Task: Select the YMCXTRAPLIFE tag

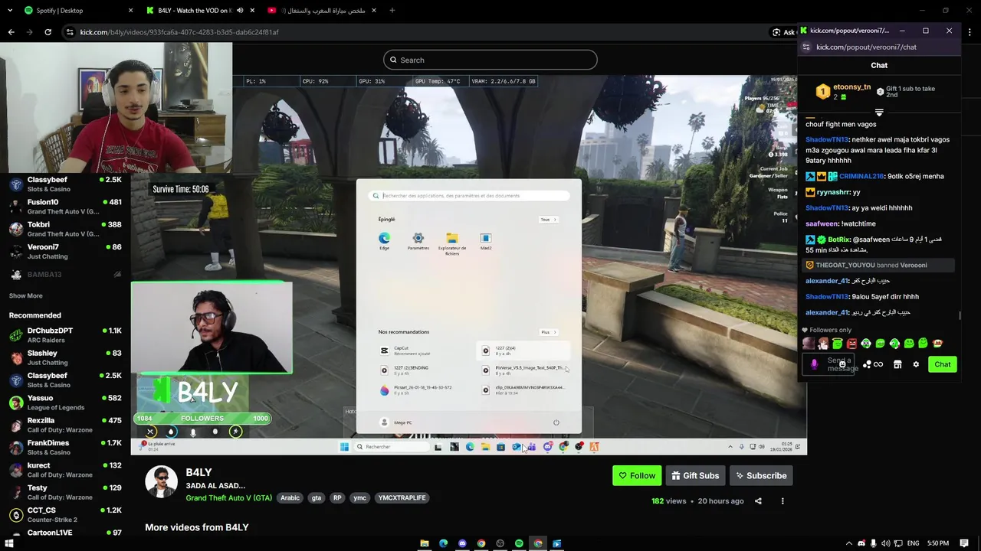Action: (x=402, y=497)
